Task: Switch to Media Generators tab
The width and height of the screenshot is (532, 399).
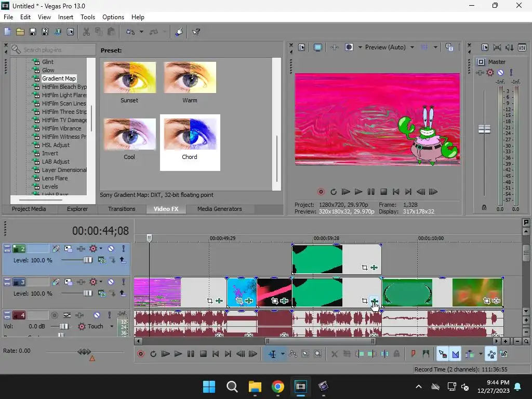Action: click(220, 209)
